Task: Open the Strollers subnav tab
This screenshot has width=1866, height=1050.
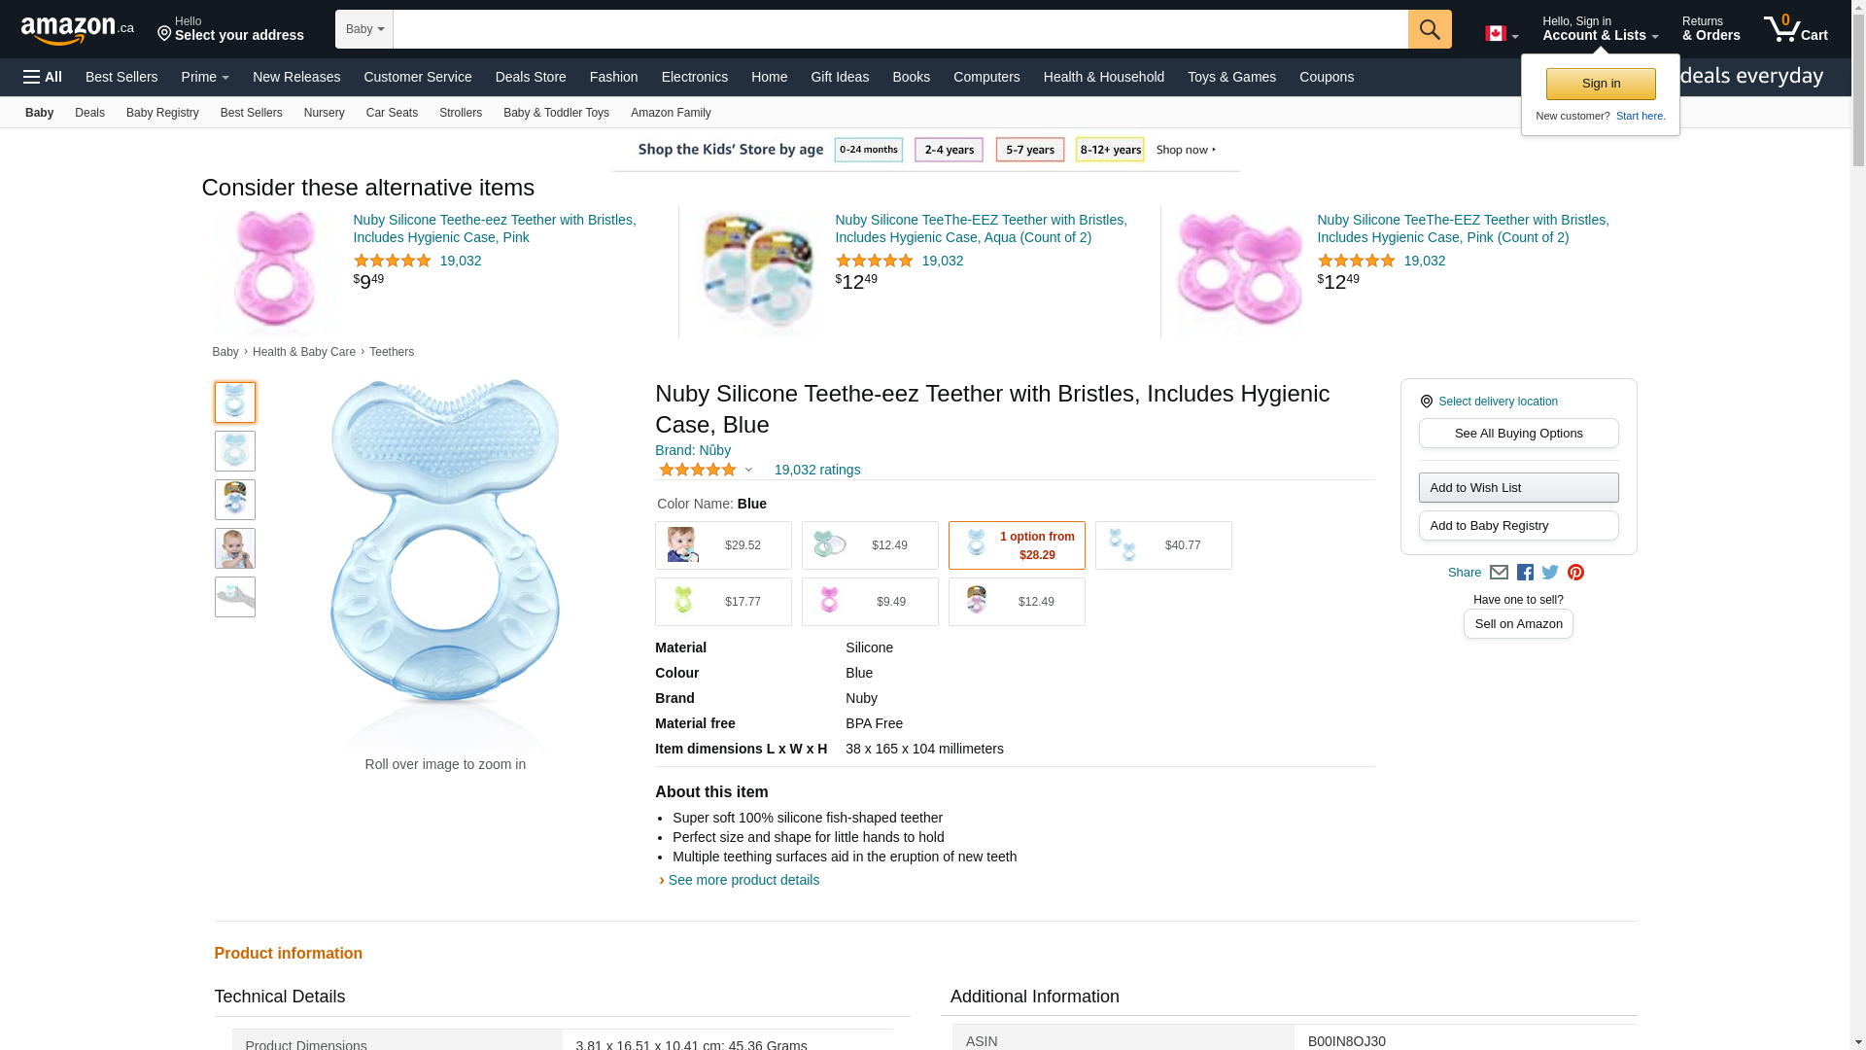Action: point(461,113)
